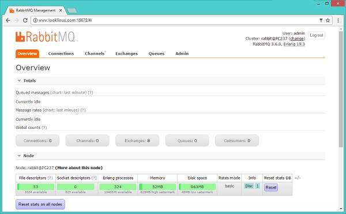The width and height of the screenshot is (346, 214).
Task: Click the Disk space 963MB usage bar
Action: (x=197, y=187)
